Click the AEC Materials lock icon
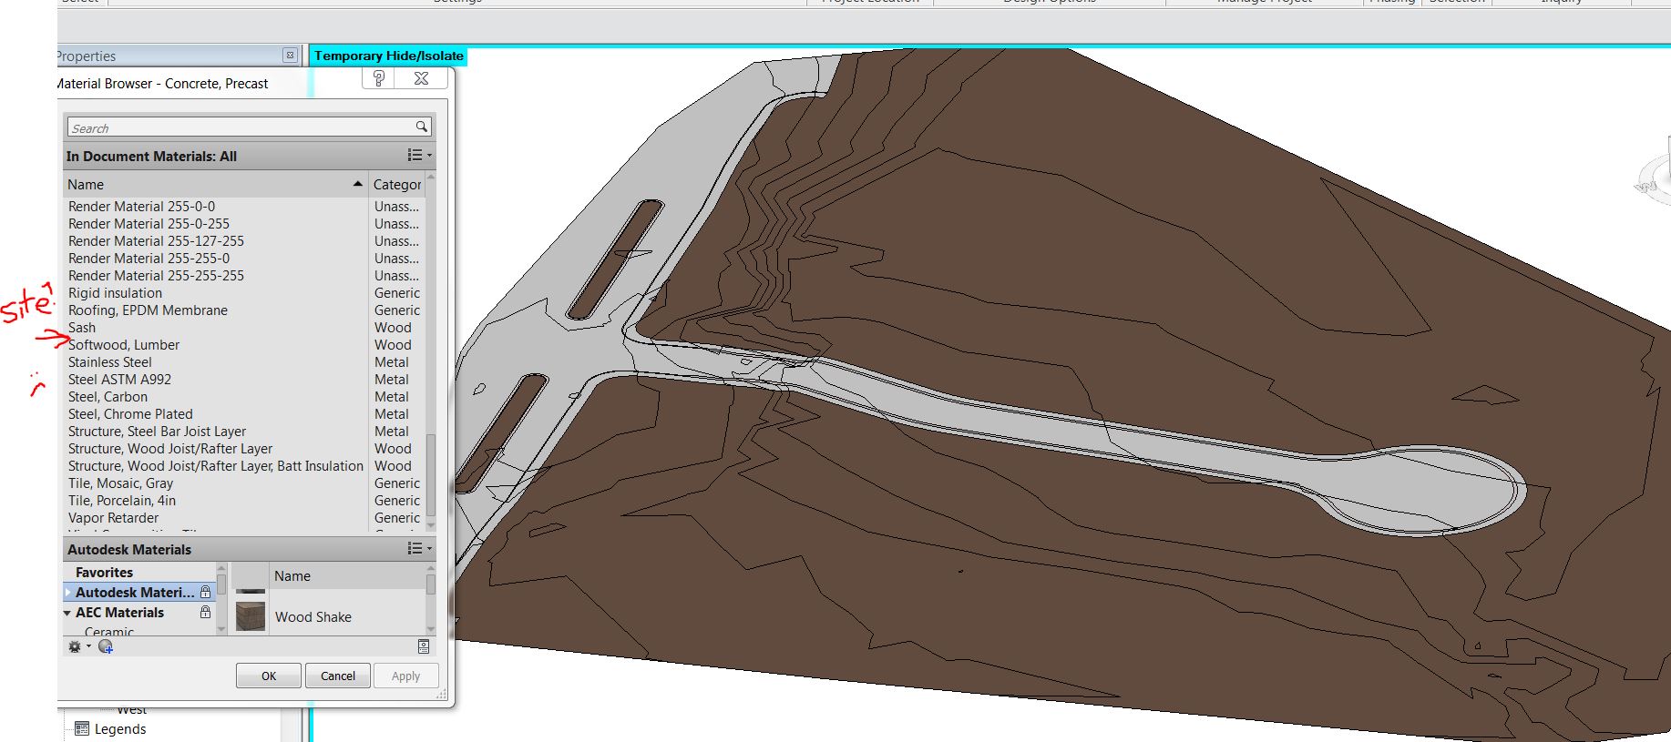 pyautogui.click(x=205, y=613)
